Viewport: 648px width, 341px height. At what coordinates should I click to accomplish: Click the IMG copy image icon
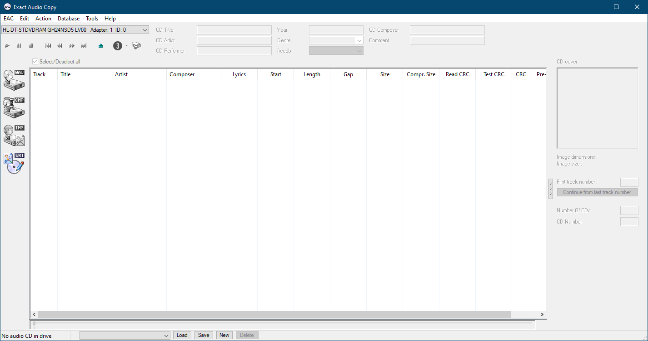coord(14,136)
